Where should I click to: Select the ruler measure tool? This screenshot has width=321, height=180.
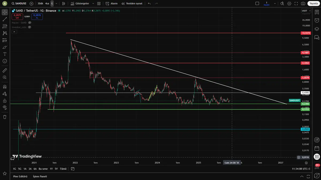(x=5, y=70)
